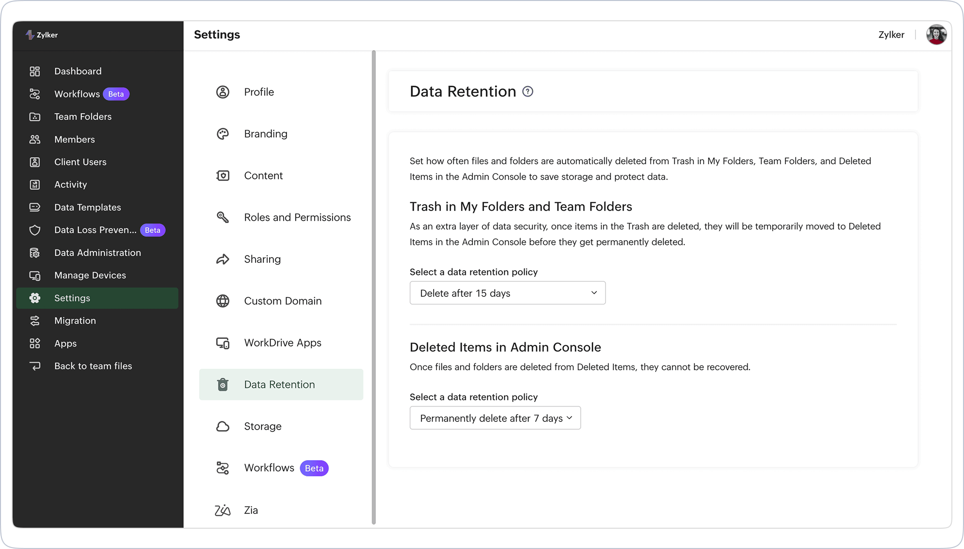Click the Roles and Permissions key icon

223,217
